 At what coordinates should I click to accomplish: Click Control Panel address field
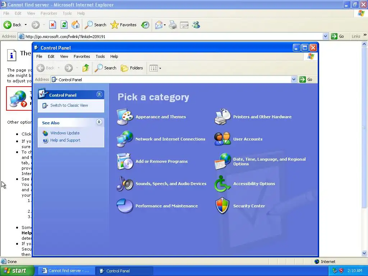click(174, 80)
